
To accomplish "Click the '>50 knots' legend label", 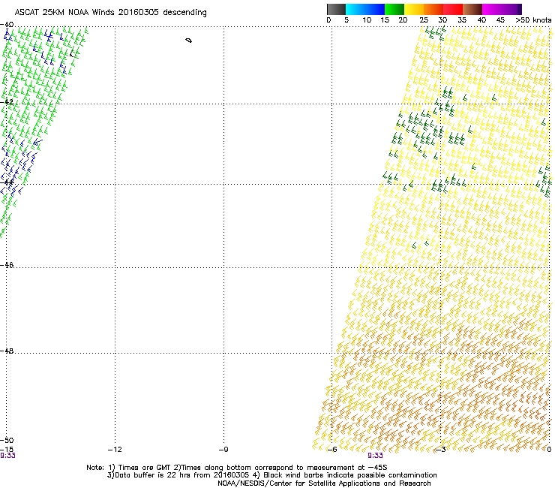I will [x=533, y=20].
